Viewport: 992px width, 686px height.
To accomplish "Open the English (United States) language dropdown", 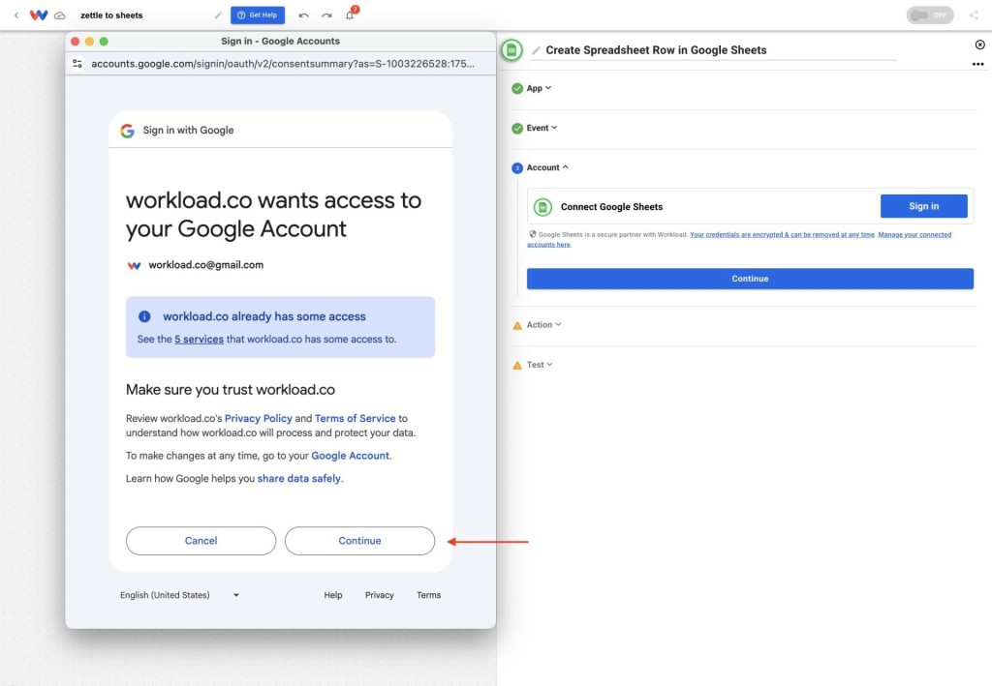I will 179,595.
